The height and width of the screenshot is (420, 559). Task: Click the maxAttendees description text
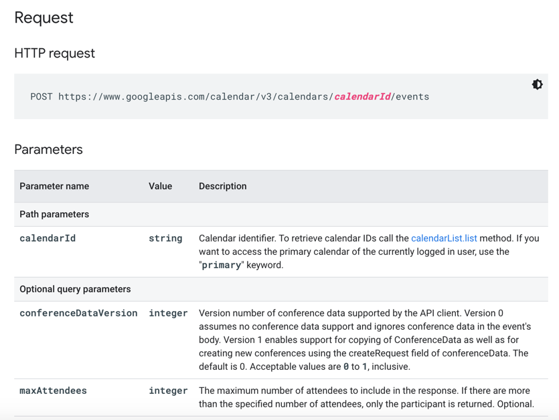click(366, 397)
